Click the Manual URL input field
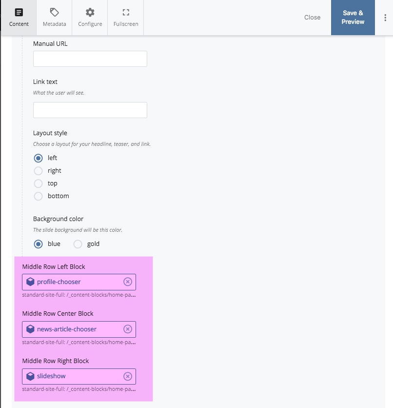The image size is (393, 408). (90, 59)
